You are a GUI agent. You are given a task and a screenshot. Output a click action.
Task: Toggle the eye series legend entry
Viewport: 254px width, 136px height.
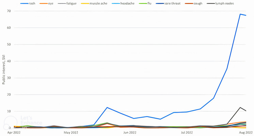(x=46, y=3)
